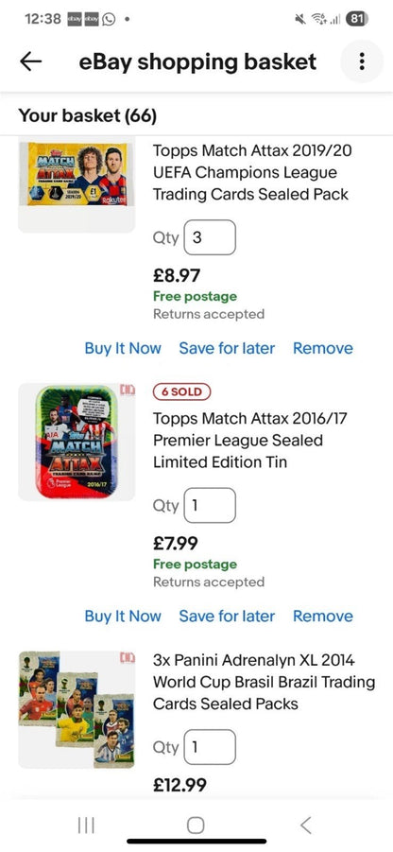Remove the 2016/17 Limited Edition Tin

(x=323, y=617)
